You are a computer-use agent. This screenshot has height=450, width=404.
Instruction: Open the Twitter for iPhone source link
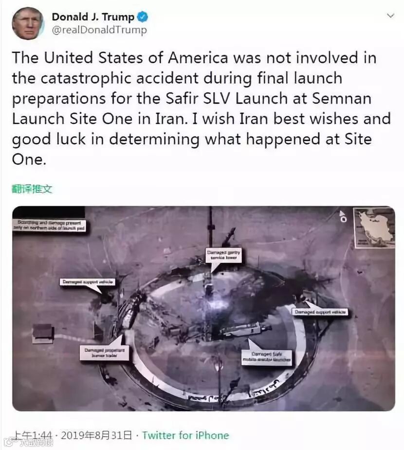(x=185, y=435)
